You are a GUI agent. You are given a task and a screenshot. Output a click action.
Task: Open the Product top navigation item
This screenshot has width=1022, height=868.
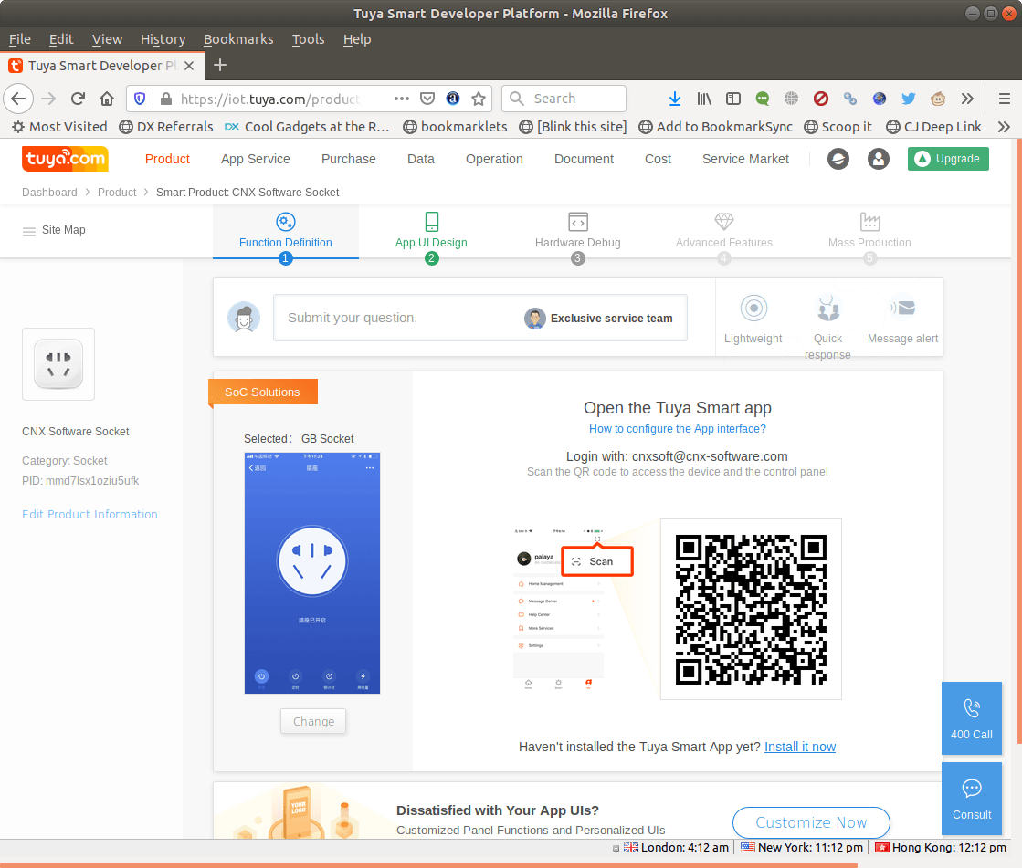(x=167, y=159)
